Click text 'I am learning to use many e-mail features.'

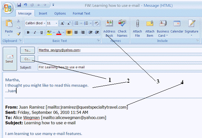tap(44, 134)
